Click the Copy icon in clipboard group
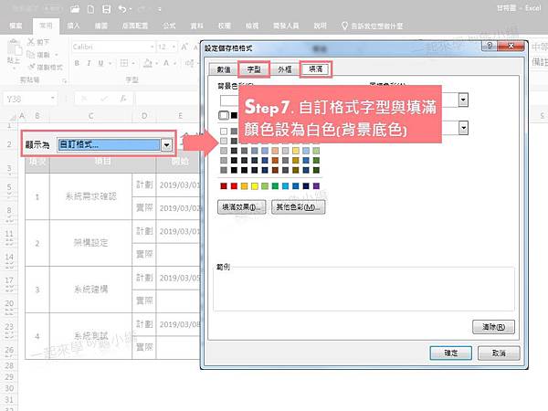 [31, 55]
